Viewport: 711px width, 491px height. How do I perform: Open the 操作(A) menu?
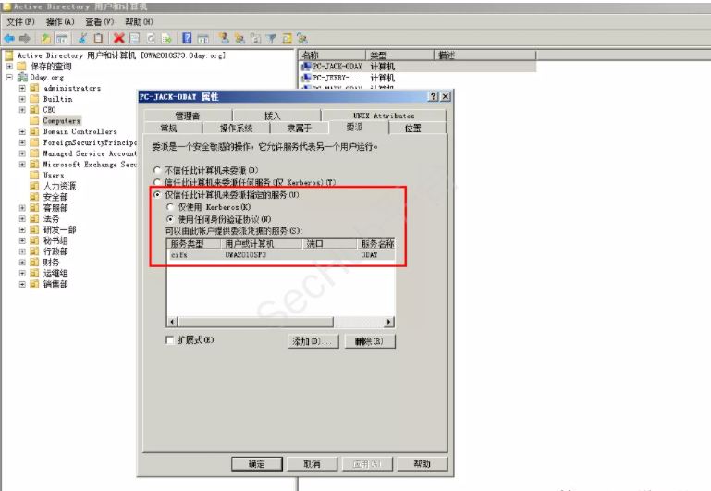tap(60, 21)
